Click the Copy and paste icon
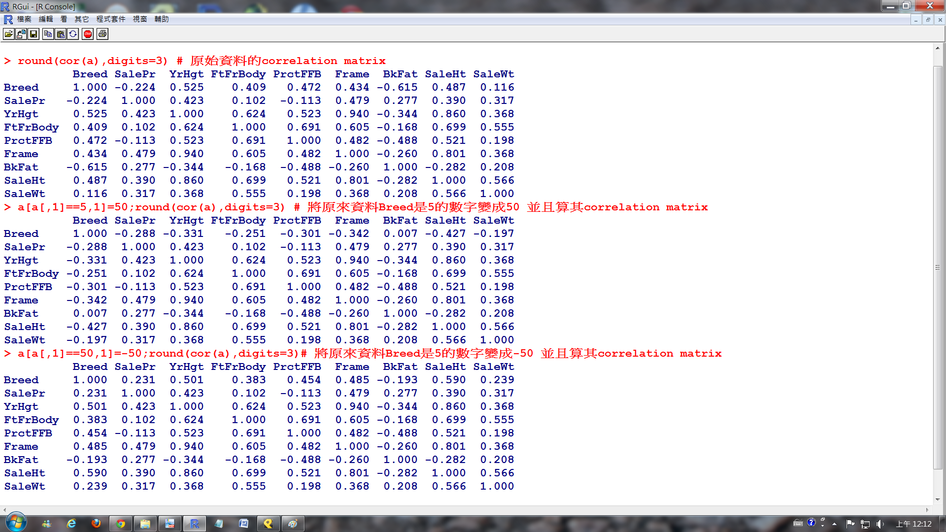 coord(73,34)
